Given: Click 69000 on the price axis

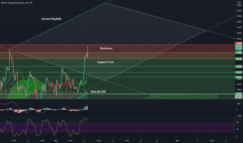Looking at the screenshot, I should coord(239,39).
